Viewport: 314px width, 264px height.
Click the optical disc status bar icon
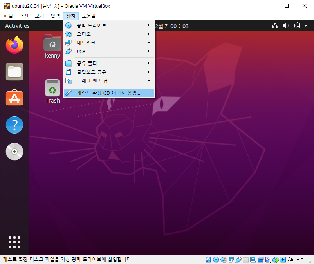pyautogui.click(x=216, y=260)
